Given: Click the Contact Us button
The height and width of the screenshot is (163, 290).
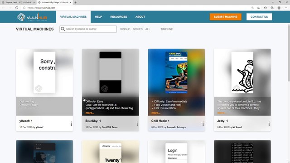Looking at the screenshot, I should coord(259,17).
